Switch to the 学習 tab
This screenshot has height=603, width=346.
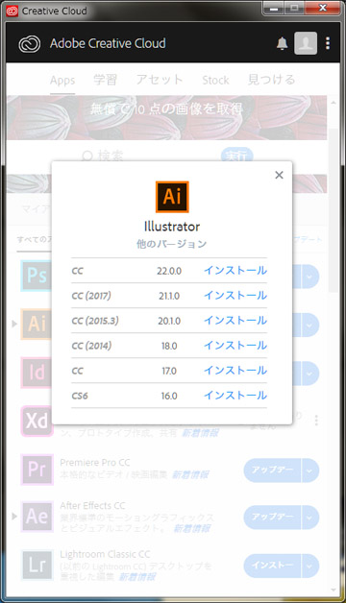pos(105,80)
